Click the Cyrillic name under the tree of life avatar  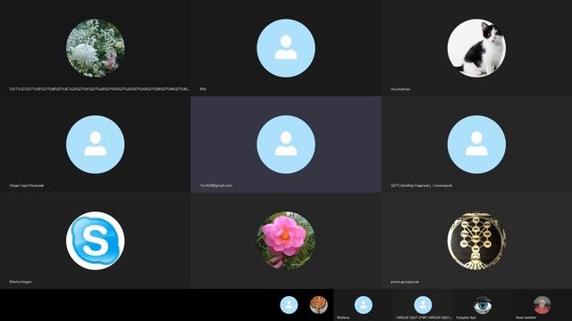click(405, 282)
